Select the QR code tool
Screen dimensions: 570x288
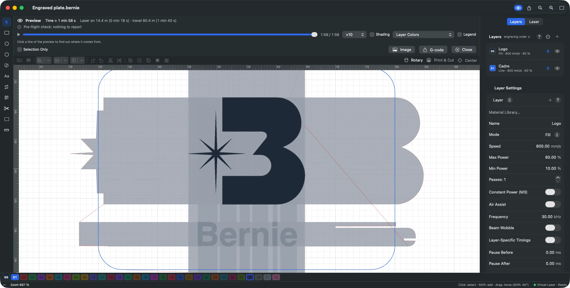(7, 97)
